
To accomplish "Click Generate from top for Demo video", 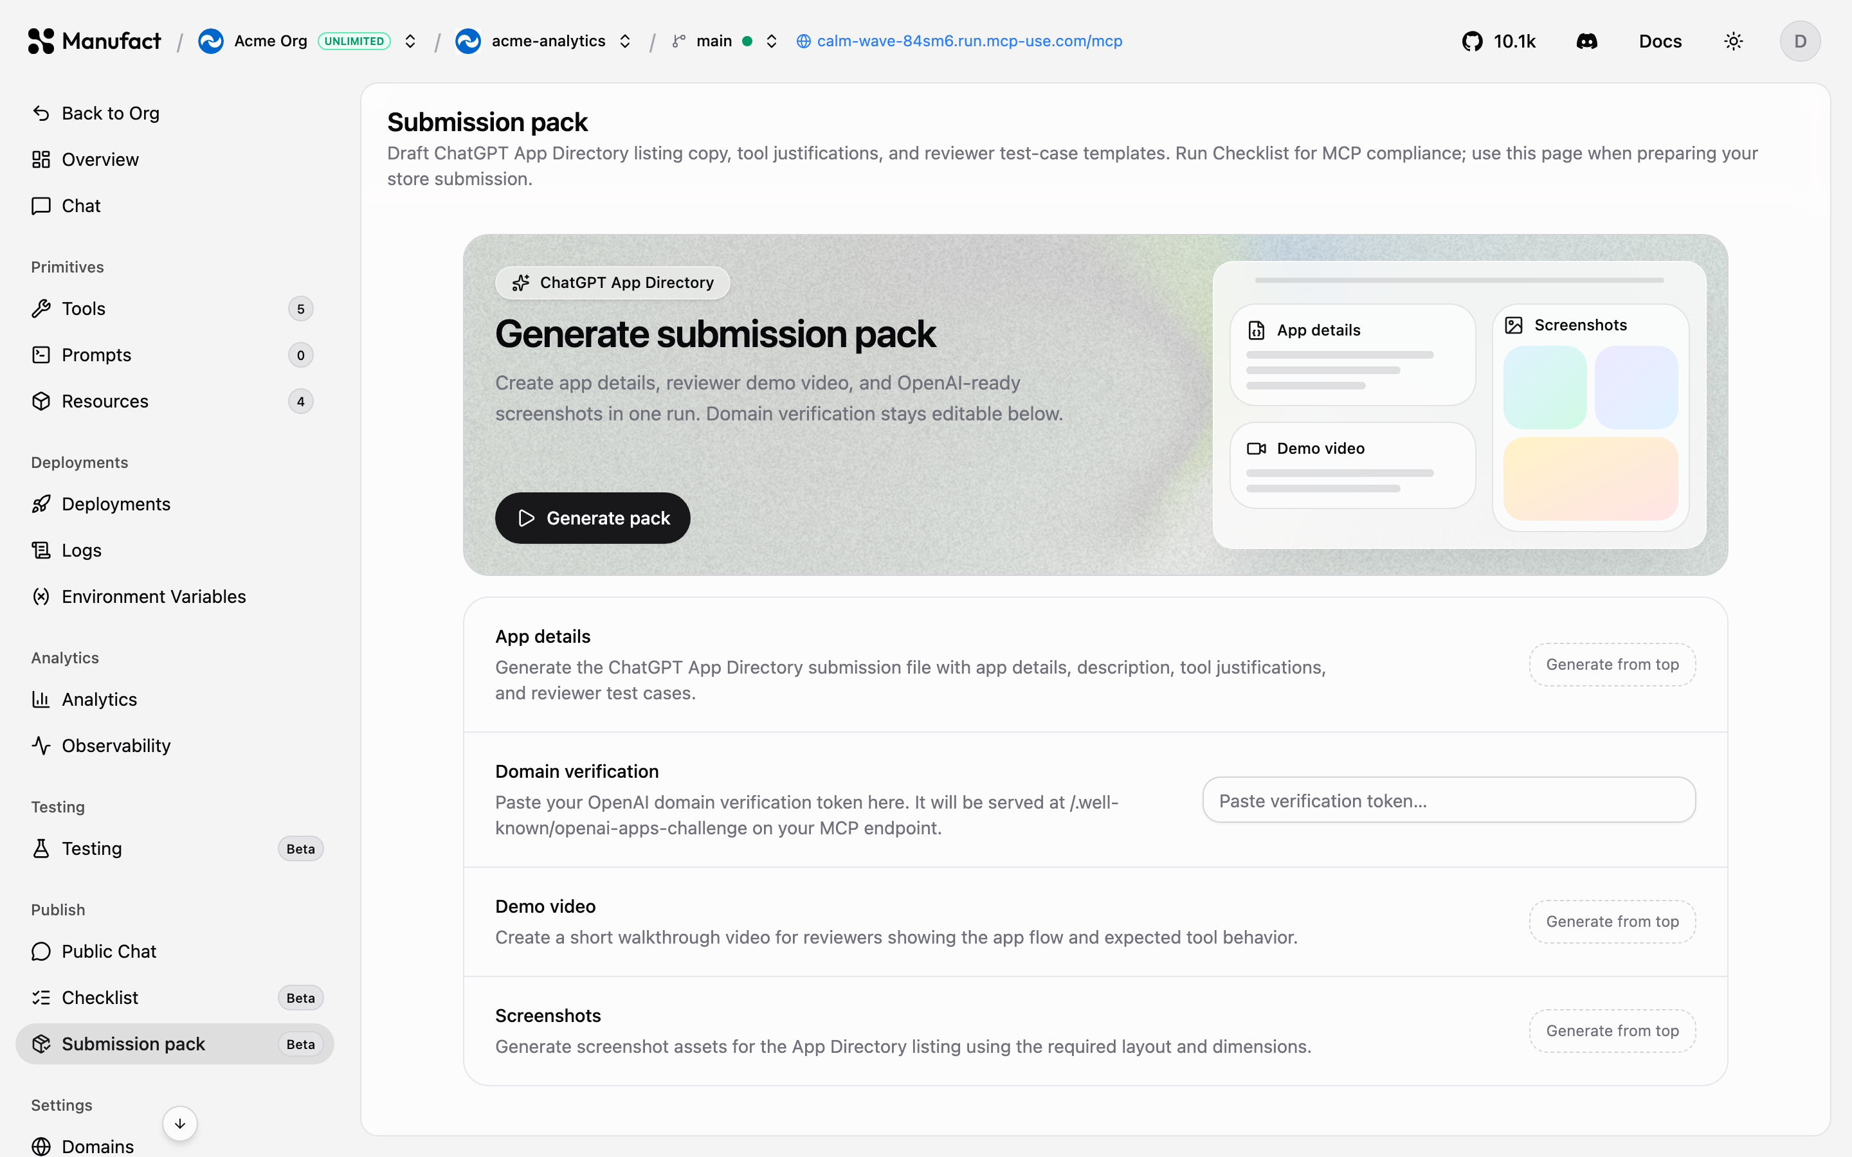I will click(x=1613, y=921).
